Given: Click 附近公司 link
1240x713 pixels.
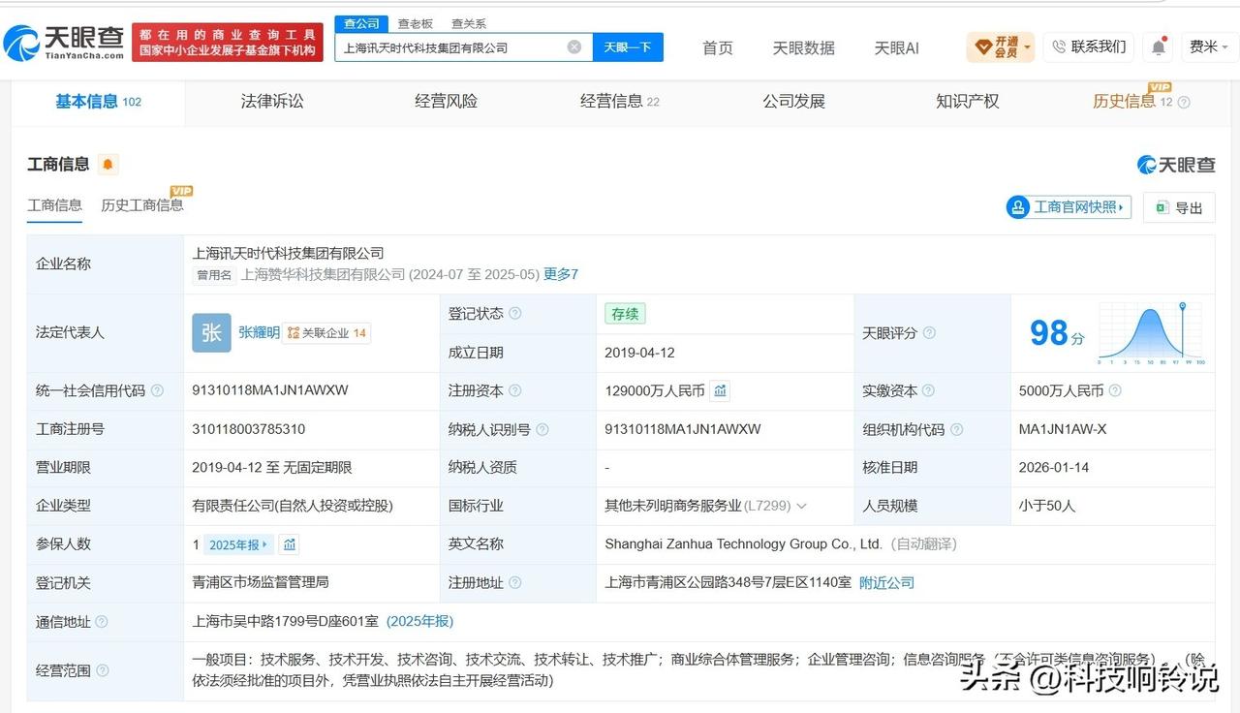Looking at the screenshot, I should click(886, 582).
